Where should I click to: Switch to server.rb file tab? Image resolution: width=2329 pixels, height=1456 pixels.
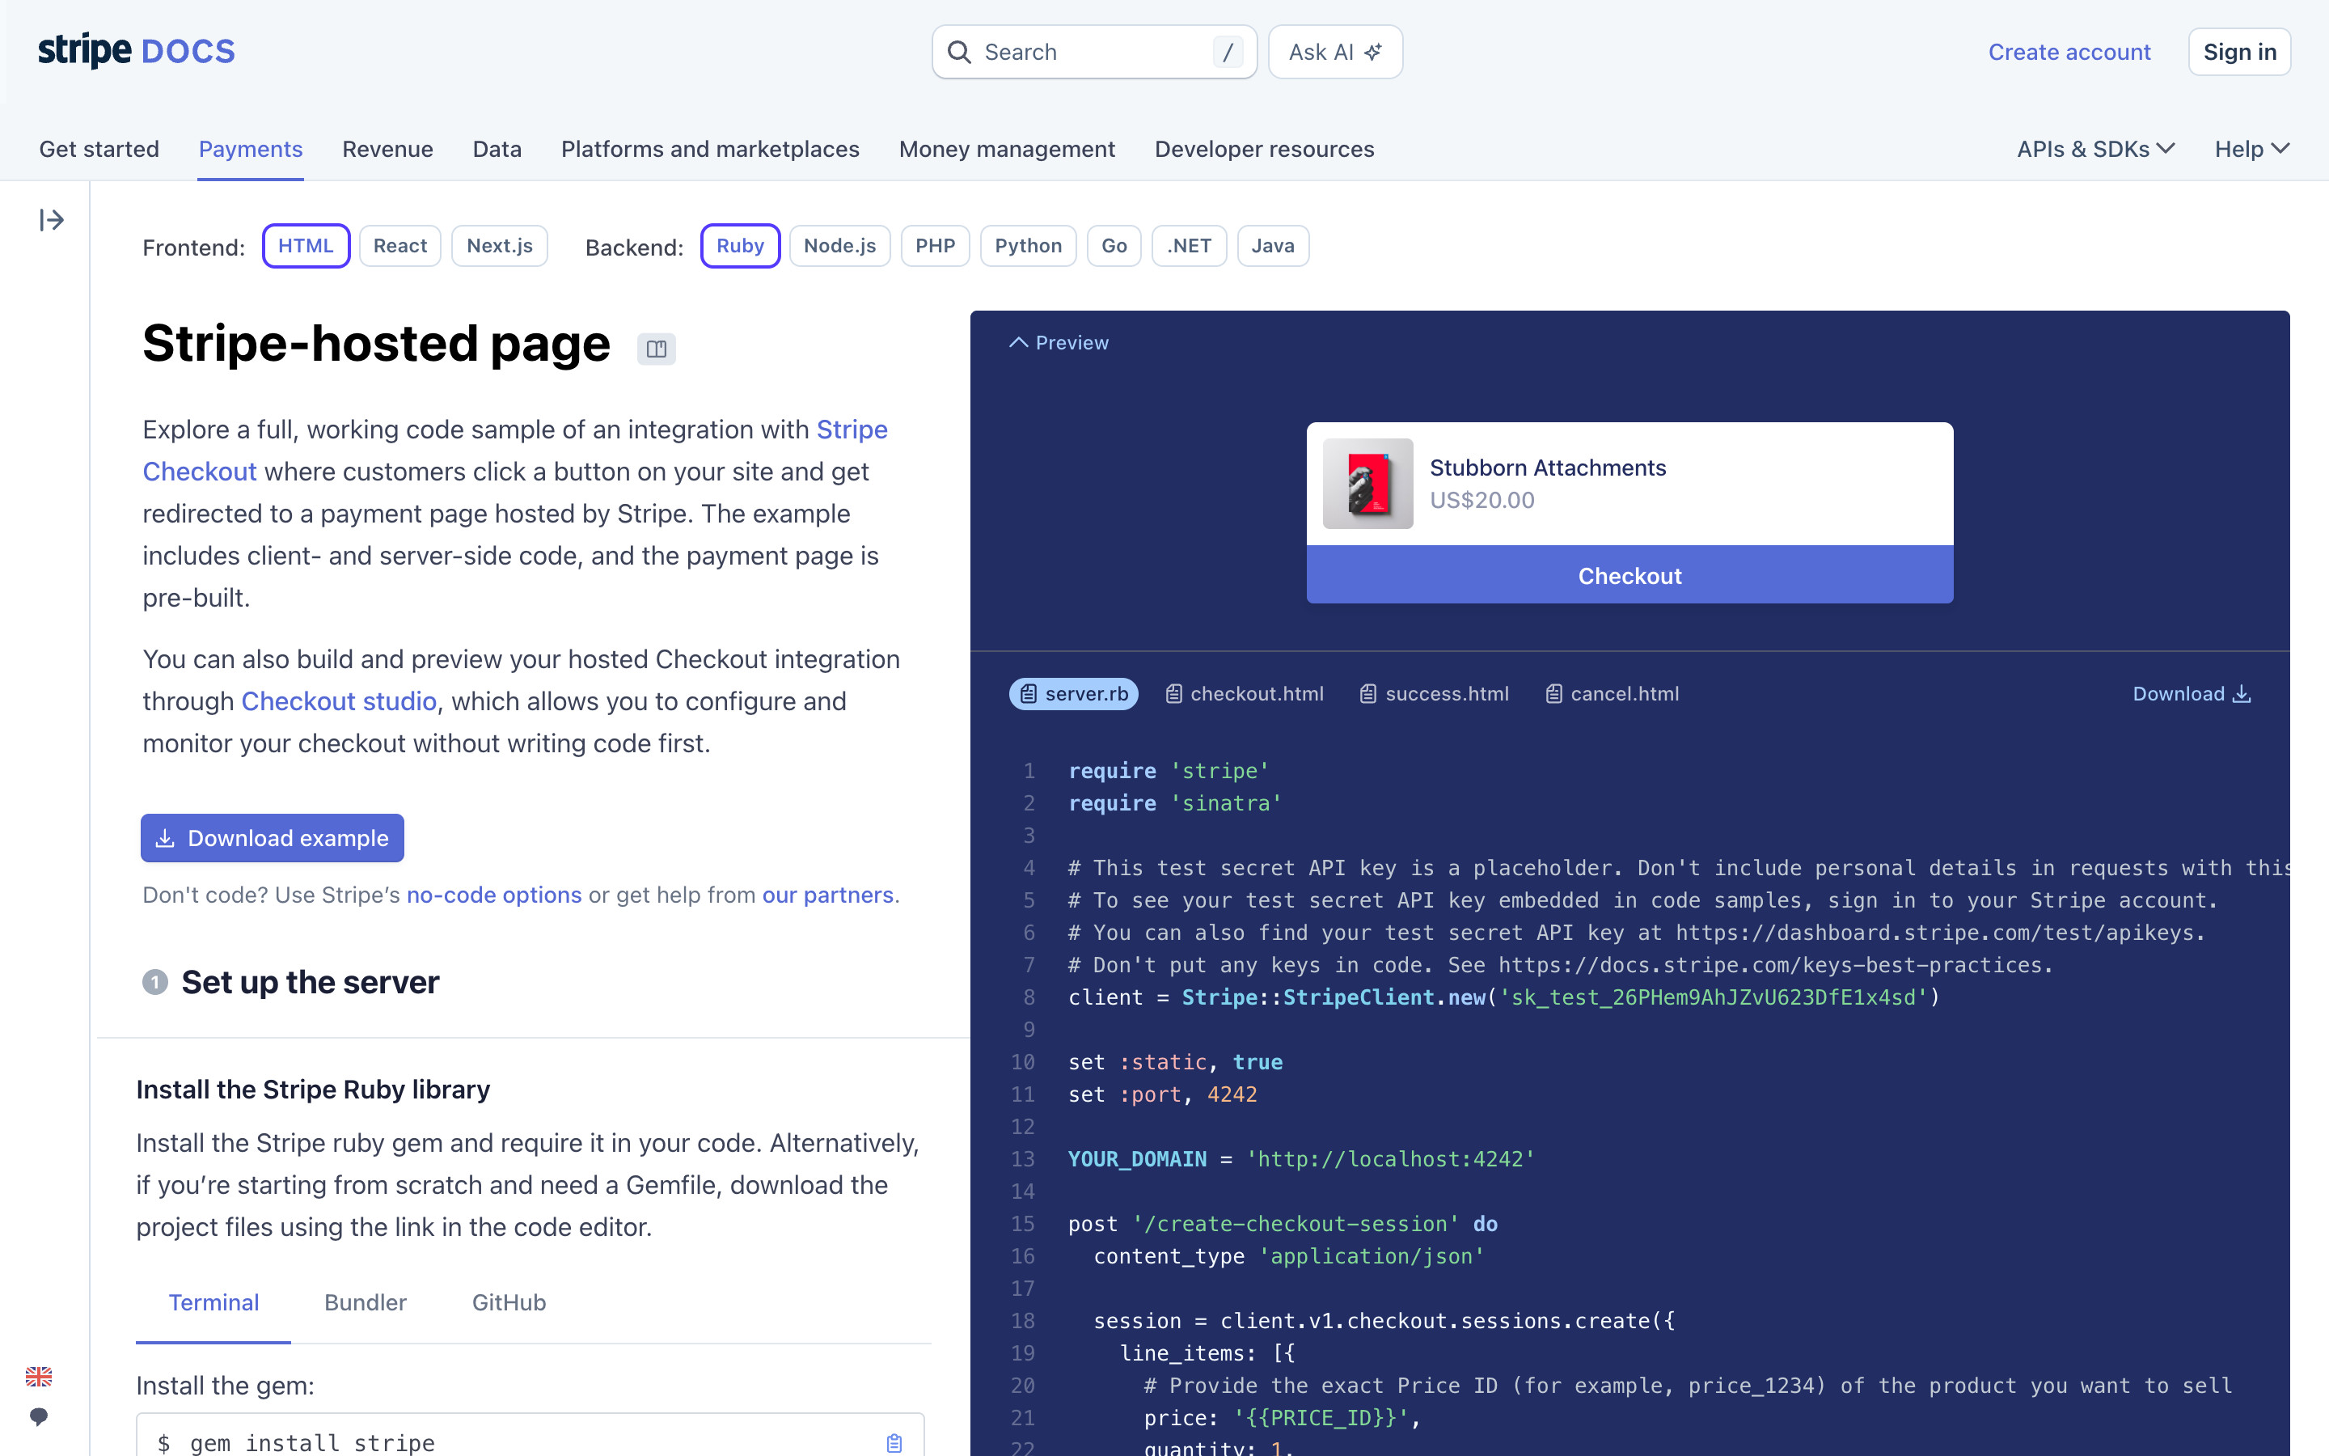(x=1073, y=694)
